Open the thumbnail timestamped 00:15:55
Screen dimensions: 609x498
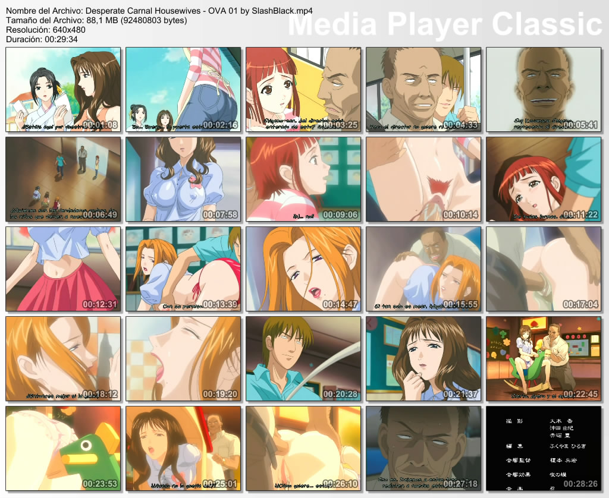point(423,269)
